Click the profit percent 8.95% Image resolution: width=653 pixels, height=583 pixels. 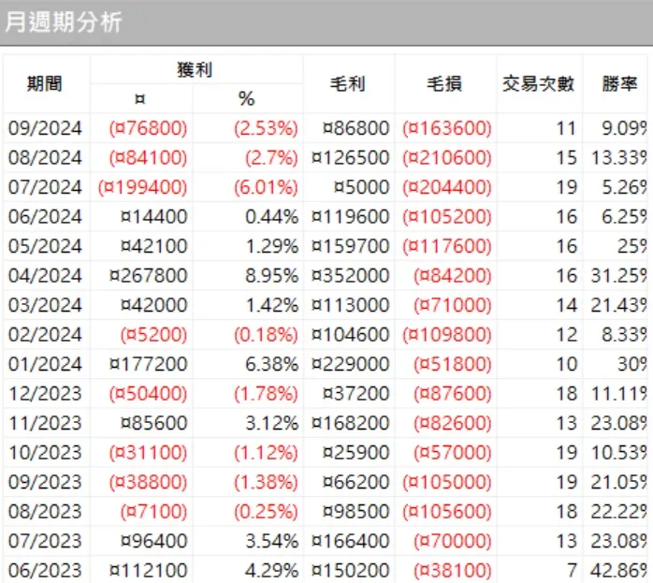coord(271,275)
